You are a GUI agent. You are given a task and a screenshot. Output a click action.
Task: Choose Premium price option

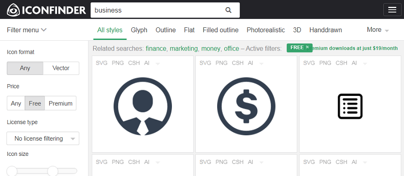(x=61, y=103)
